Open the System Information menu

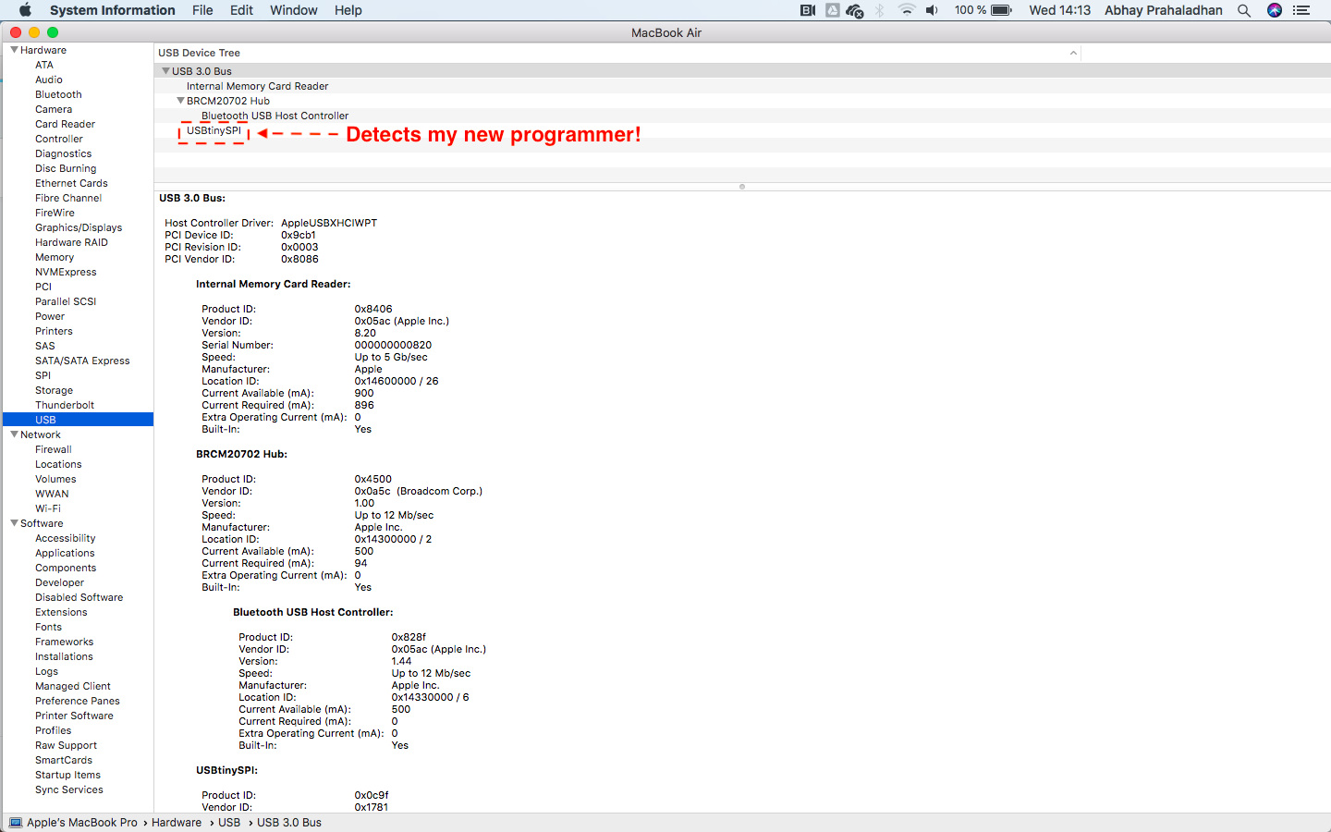coord(113,10)
